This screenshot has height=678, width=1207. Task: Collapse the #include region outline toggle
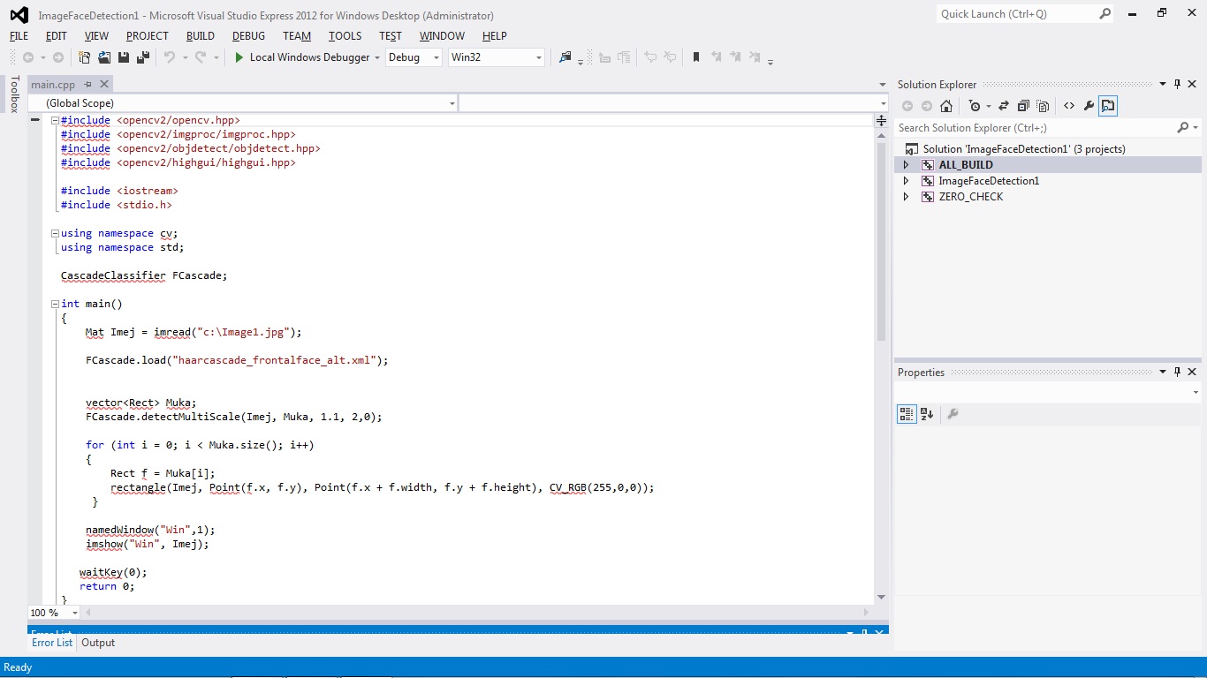coord(55,120)
